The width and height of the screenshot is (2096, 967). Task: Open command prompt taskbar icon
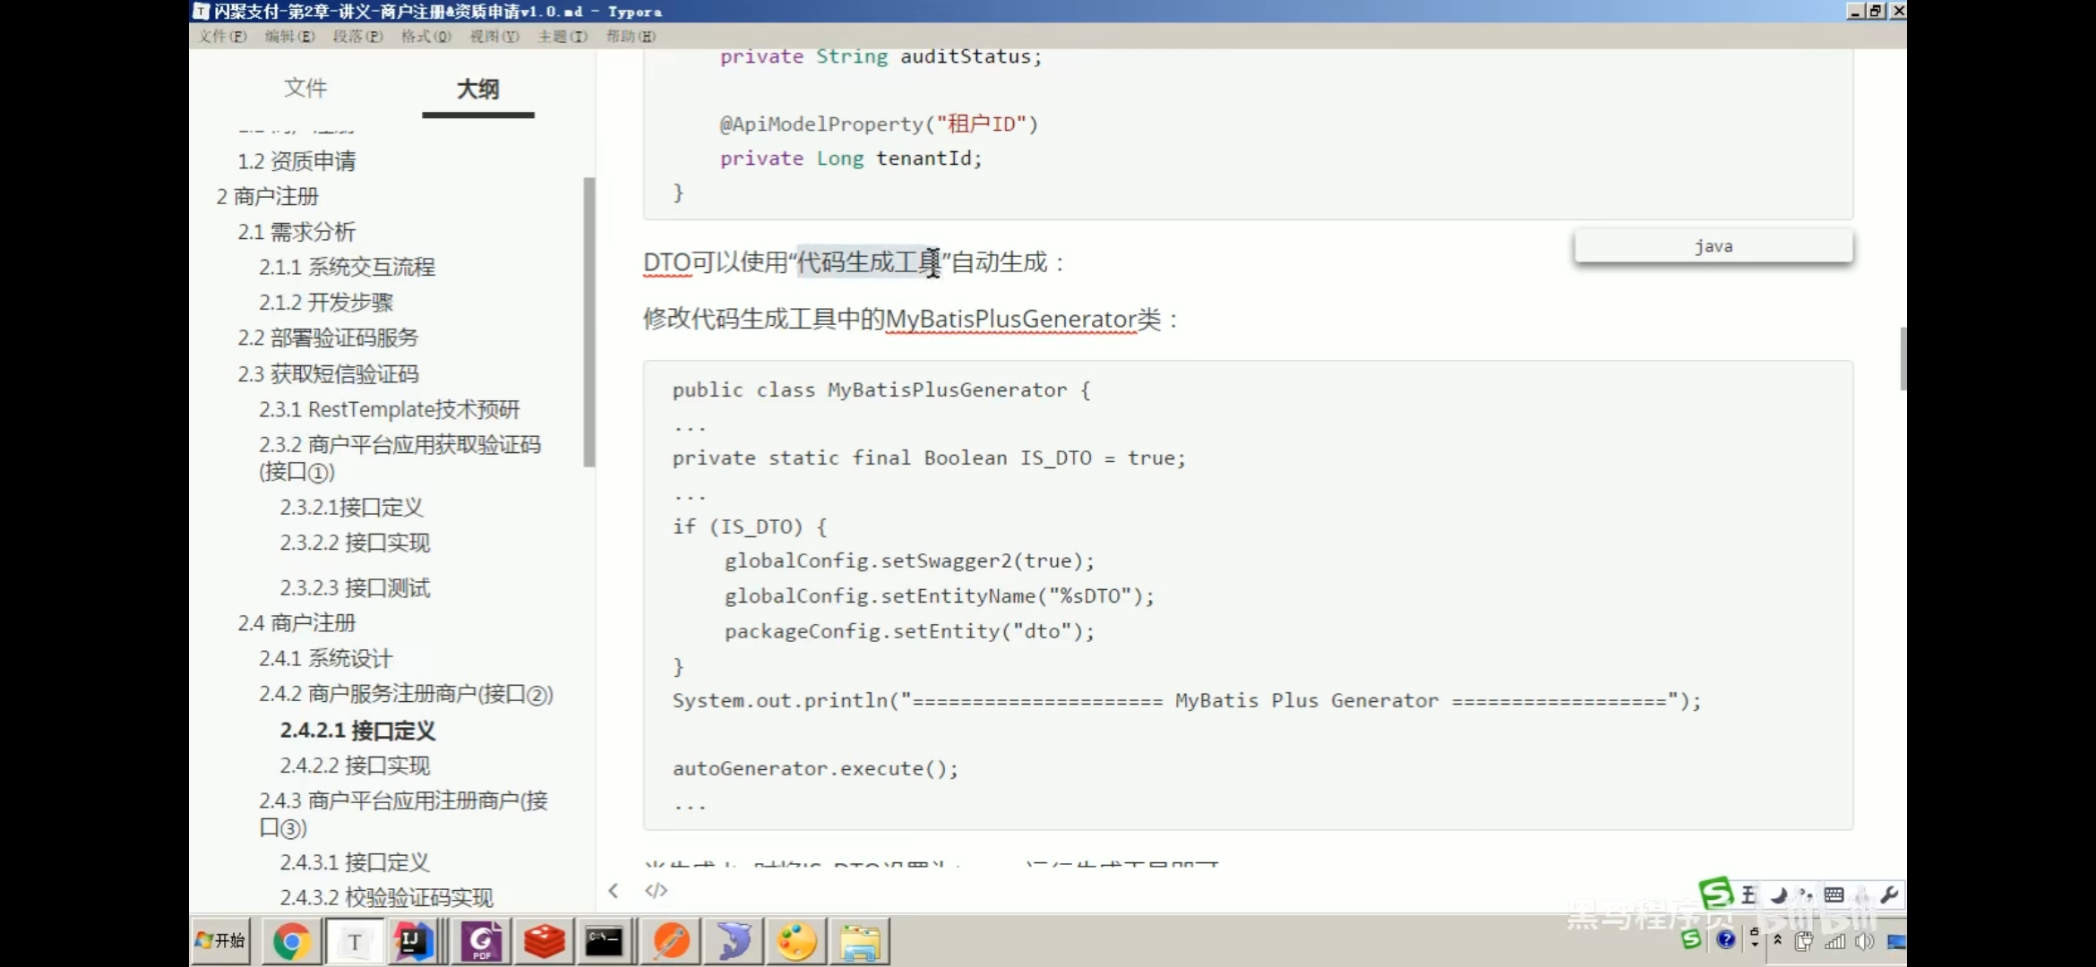pyautogui.click(x=604, y=941)
